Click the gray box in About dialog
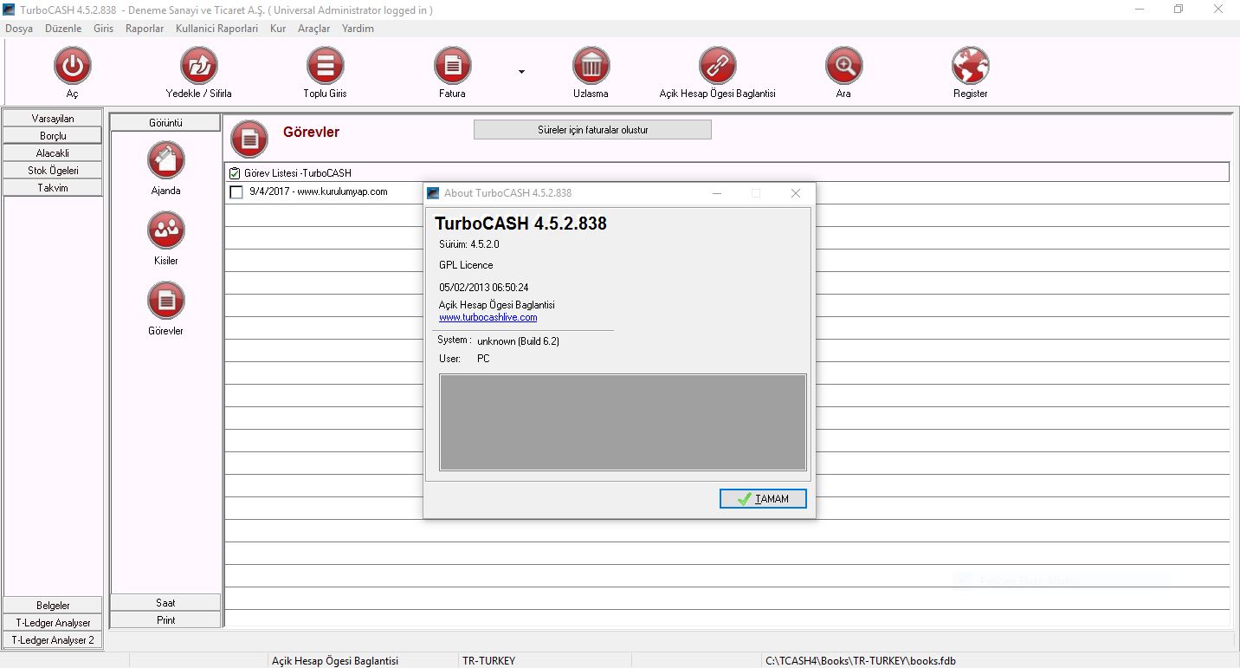The width and height of the screenshot is (1240, 668). tap(623, 422)
